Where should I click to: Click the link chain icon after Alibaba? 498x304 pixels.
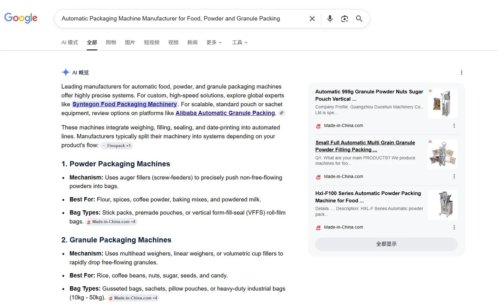(282, 113)
